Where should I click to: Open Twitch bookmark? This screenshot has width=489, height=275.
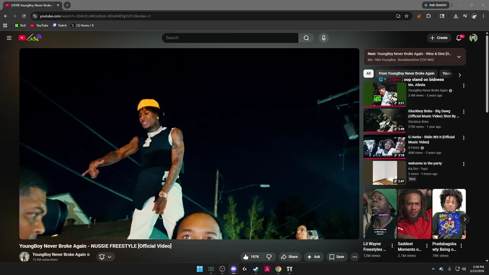tap(60, 26)
